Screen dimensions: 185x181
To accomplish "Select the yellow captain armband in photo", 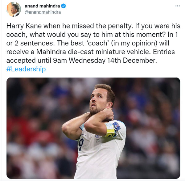I will click(110, 130).
